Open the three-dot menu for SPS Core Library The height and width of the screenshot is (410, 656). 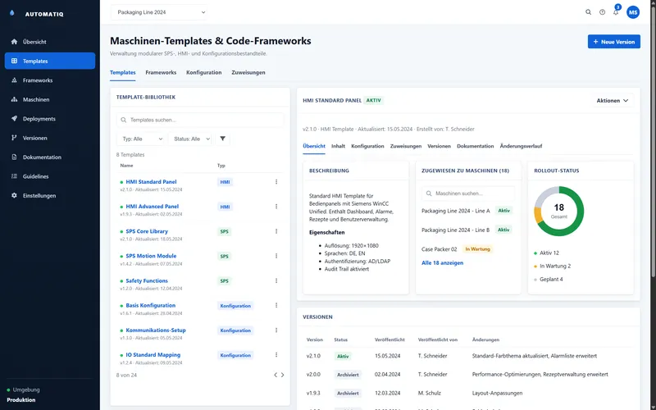(x=276, y=231)
